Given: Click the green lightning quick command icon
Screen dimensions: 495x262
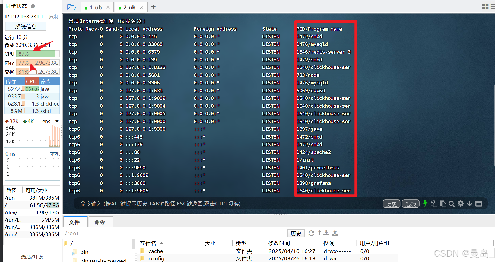Looking at the screenshot, I should pyautogui.click(x=425, y=204).
